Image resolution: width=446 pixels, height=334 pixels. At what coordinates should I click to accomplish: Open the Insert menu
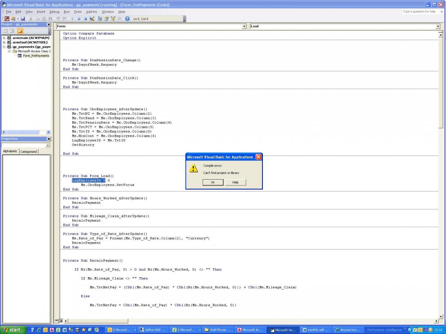click(x=40, y=12)
